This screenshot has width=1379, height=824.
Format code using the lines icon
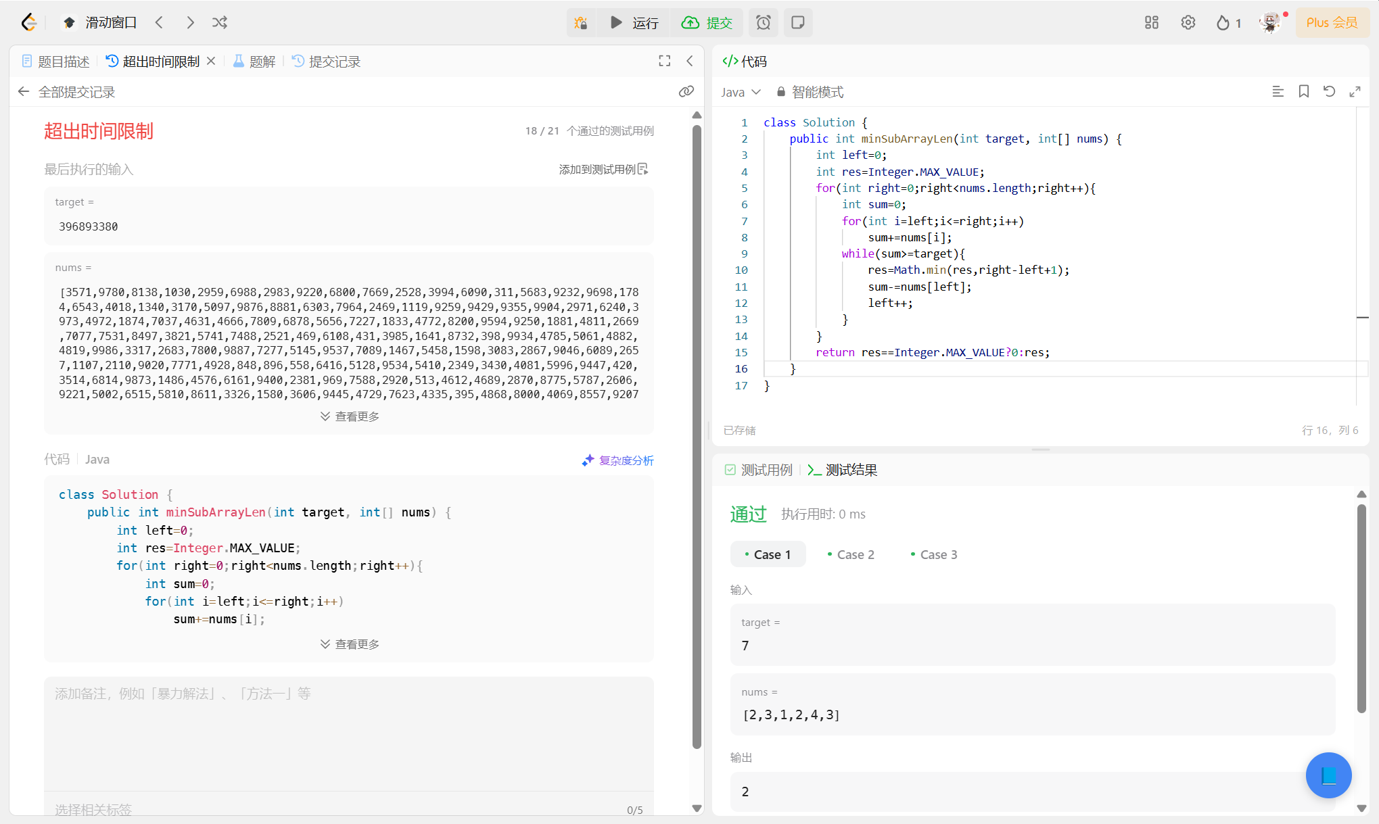click(1278, 92)
